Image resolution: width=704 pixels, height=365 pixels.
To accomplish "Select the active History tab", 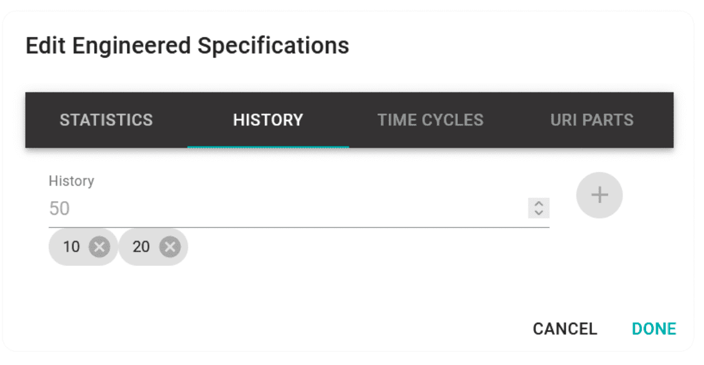I will [x=268, y=120].
